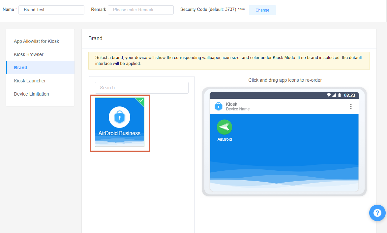The width and height of the screenshot is (387, 233).
Task: Click the Name input field
Action: (51, 10)
